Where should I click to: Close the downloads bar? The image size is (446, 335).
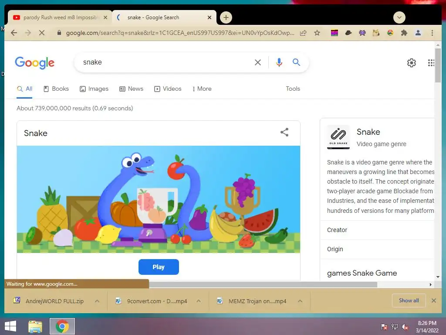tap(433, 301)
